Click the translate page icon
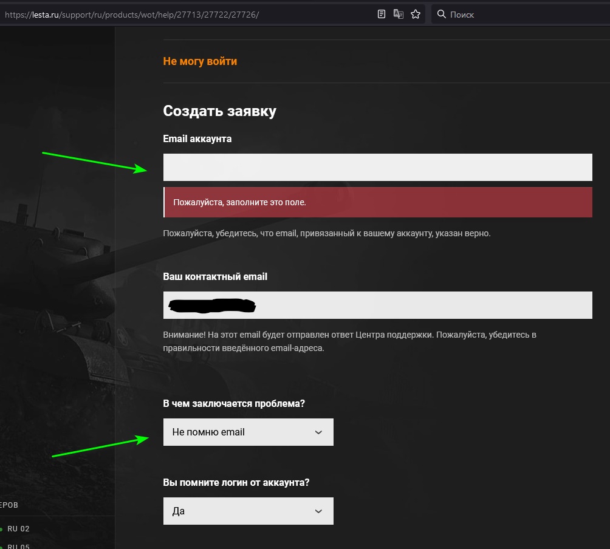 point(399,14)
